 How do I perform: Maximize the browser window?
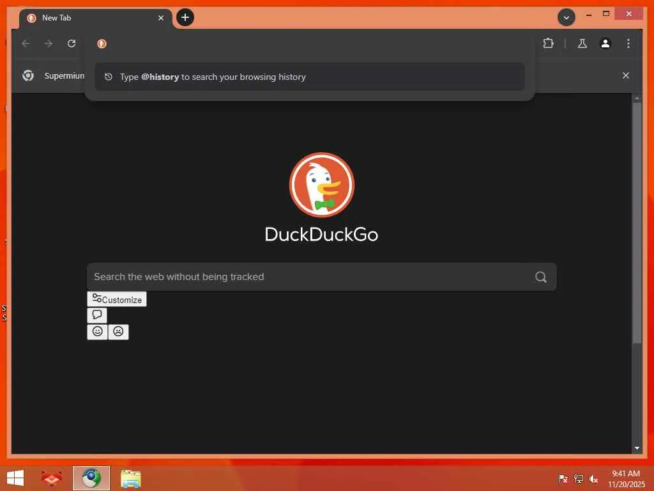(606, 14)
